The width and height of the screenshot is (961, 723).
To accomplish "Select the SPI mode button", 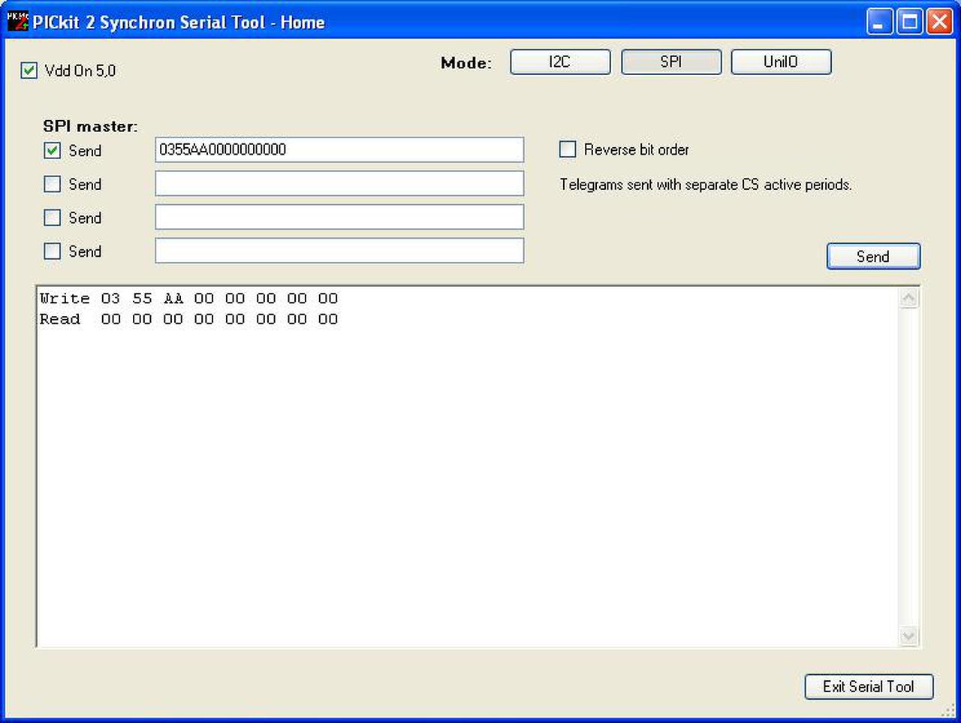I will click(x=671, y=62).
